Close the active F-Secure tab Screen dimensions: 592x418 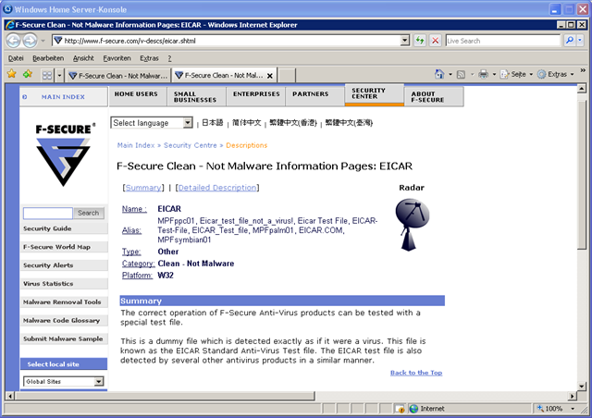tap(269, 76)
